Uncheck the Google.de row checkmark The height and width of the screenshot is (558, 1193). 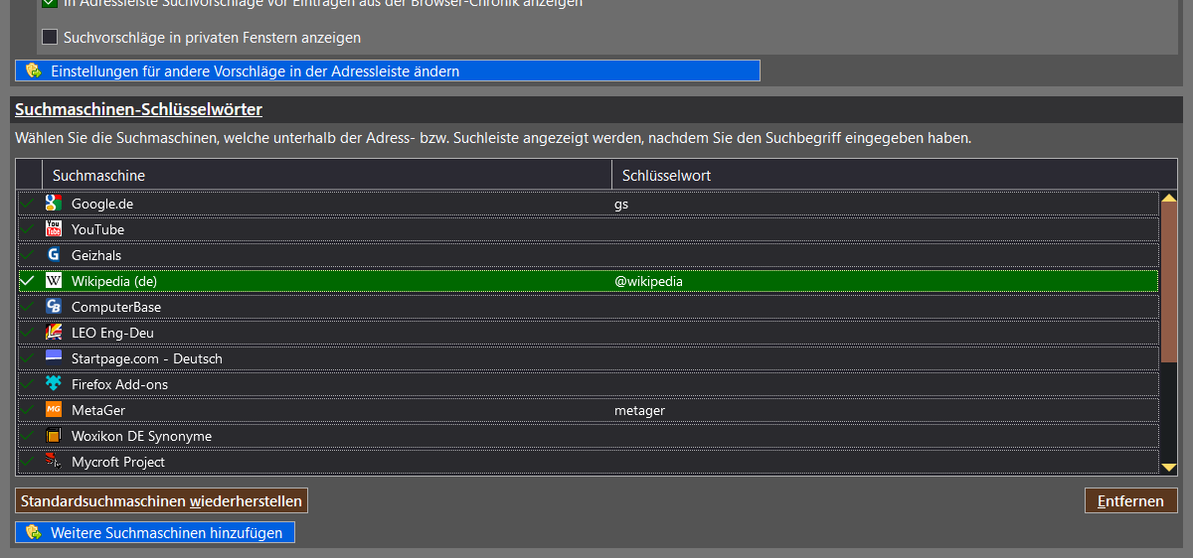[28, 204]
